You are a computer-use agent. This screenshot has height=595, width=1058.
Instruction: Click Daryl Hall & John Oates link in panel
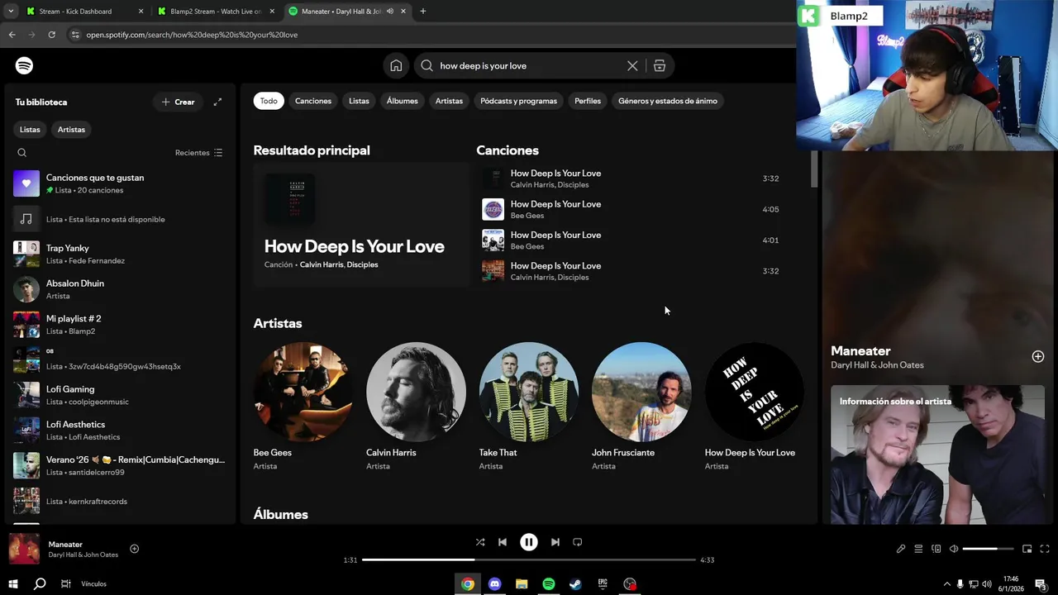tap(877, 365)
